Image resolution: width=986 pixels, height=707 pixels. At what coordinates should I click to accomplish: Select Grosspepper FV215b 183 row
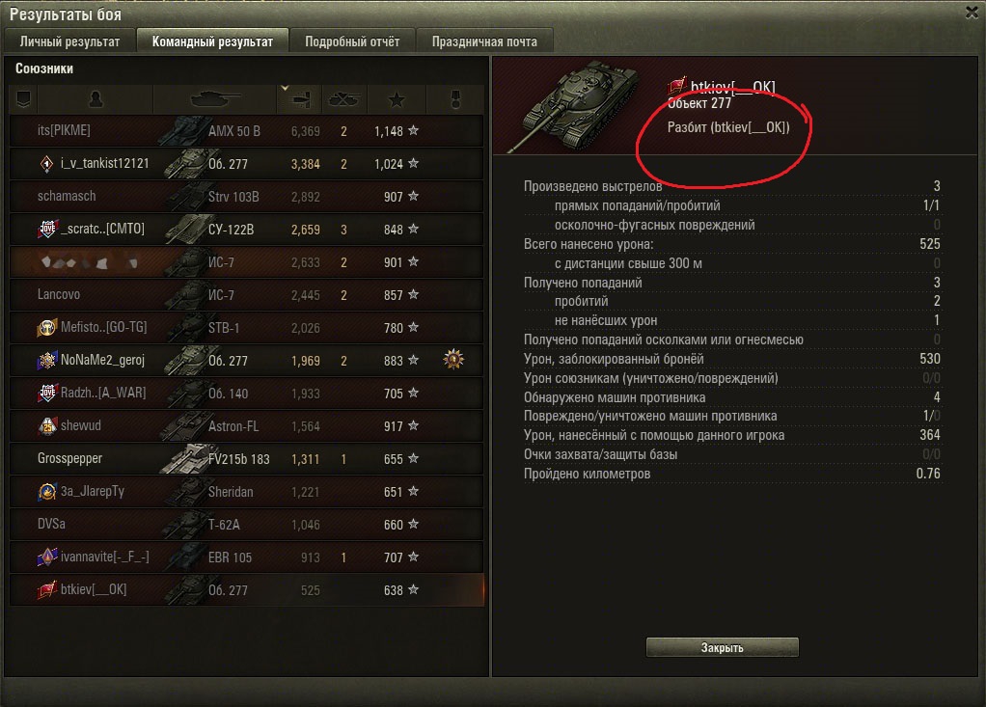tap(247, 459)
